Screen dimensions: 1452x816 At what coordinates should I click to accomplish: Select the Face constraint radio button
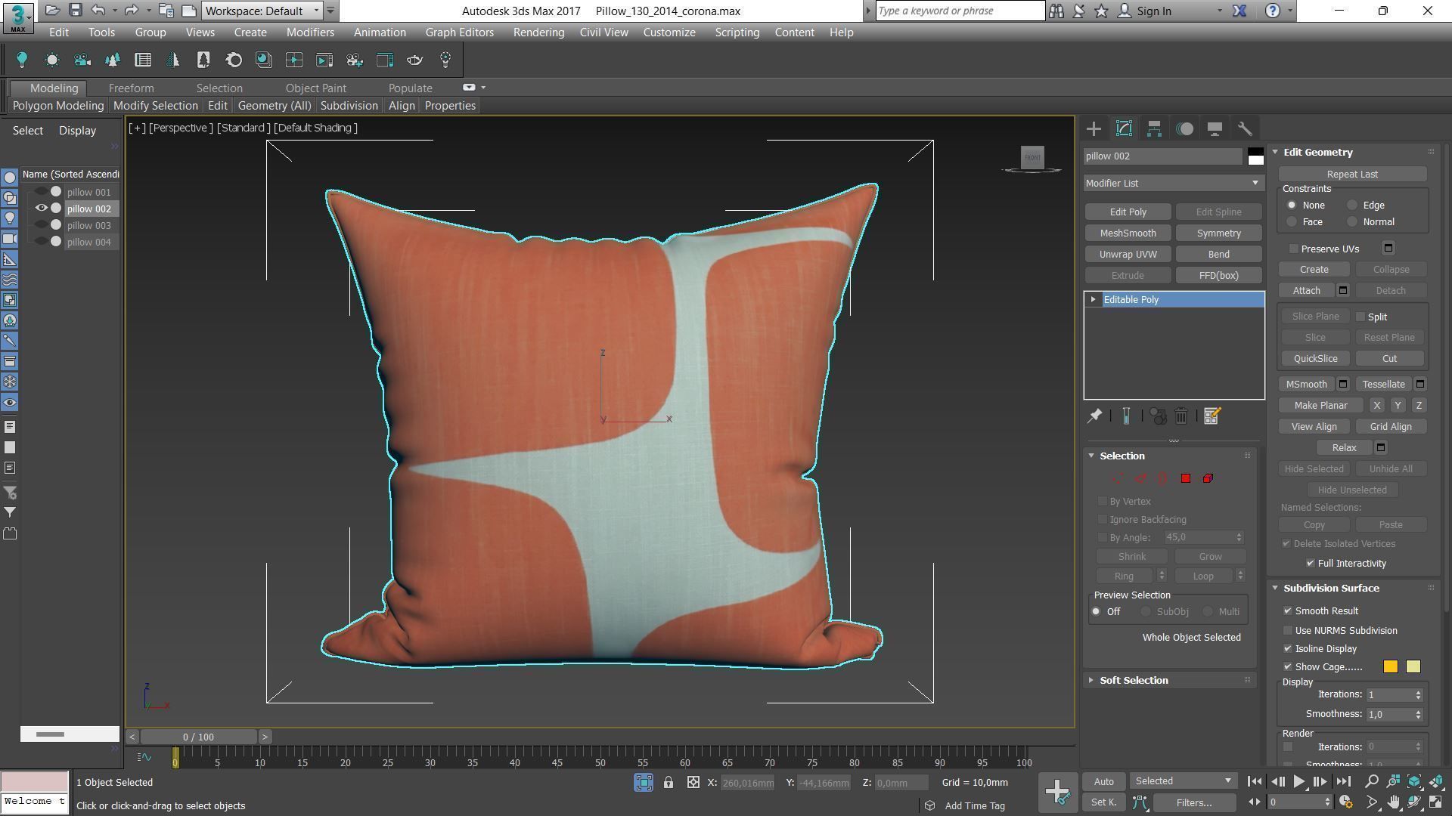pos(1292,221)
